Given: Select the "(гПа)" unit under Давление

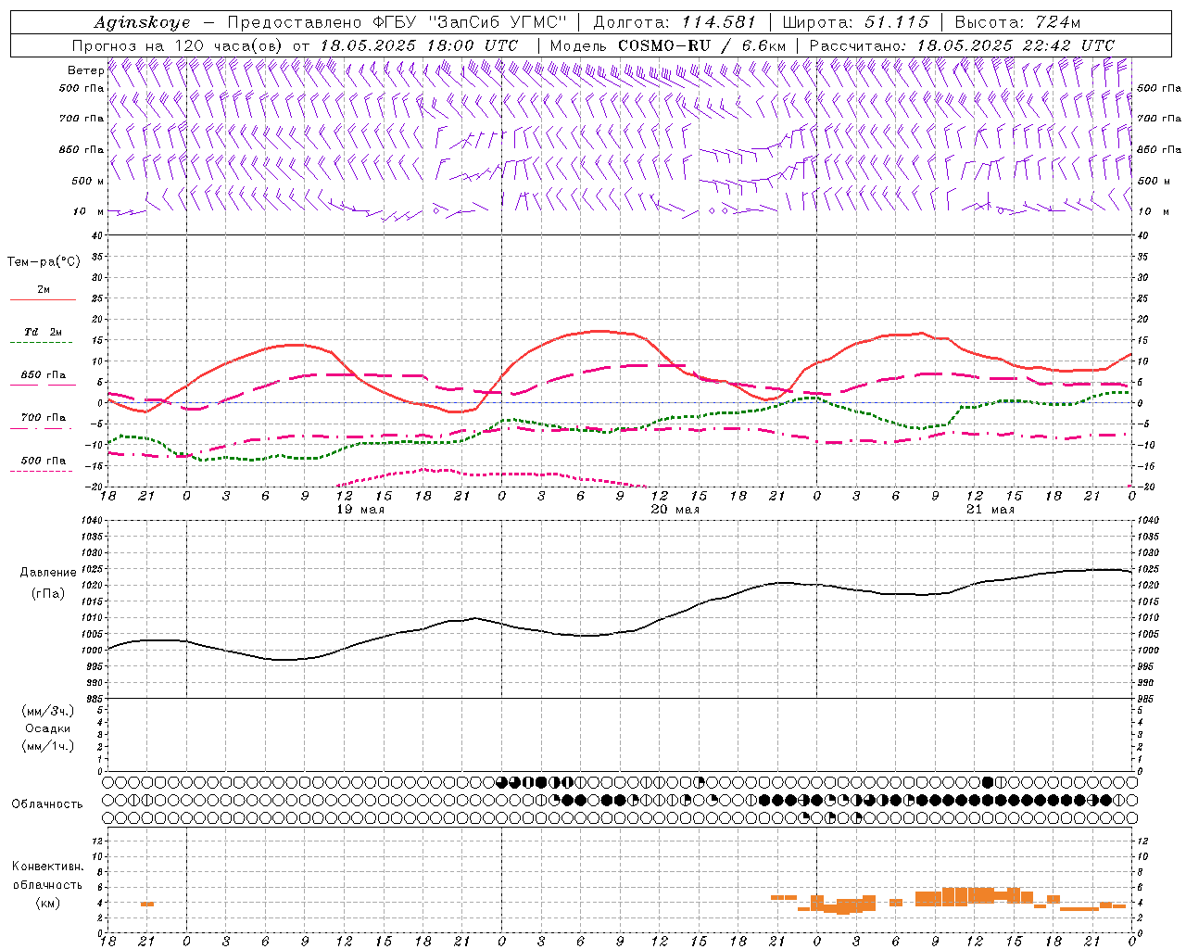Looking at the screenshot, I should (x=48, y=593).
